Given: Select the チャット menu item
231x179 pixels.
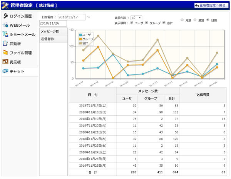Looking at the screenshot, I should click(x=20, y=71).
